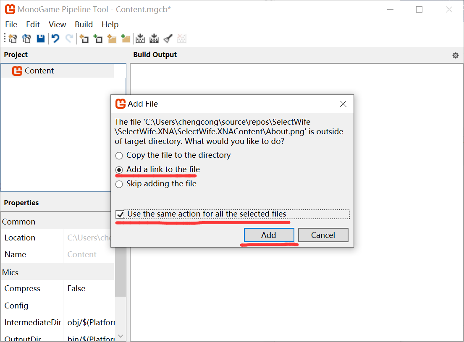Start the Build using toolbar icon
Viewport: 464px width, 342px height.
point(140,39)
